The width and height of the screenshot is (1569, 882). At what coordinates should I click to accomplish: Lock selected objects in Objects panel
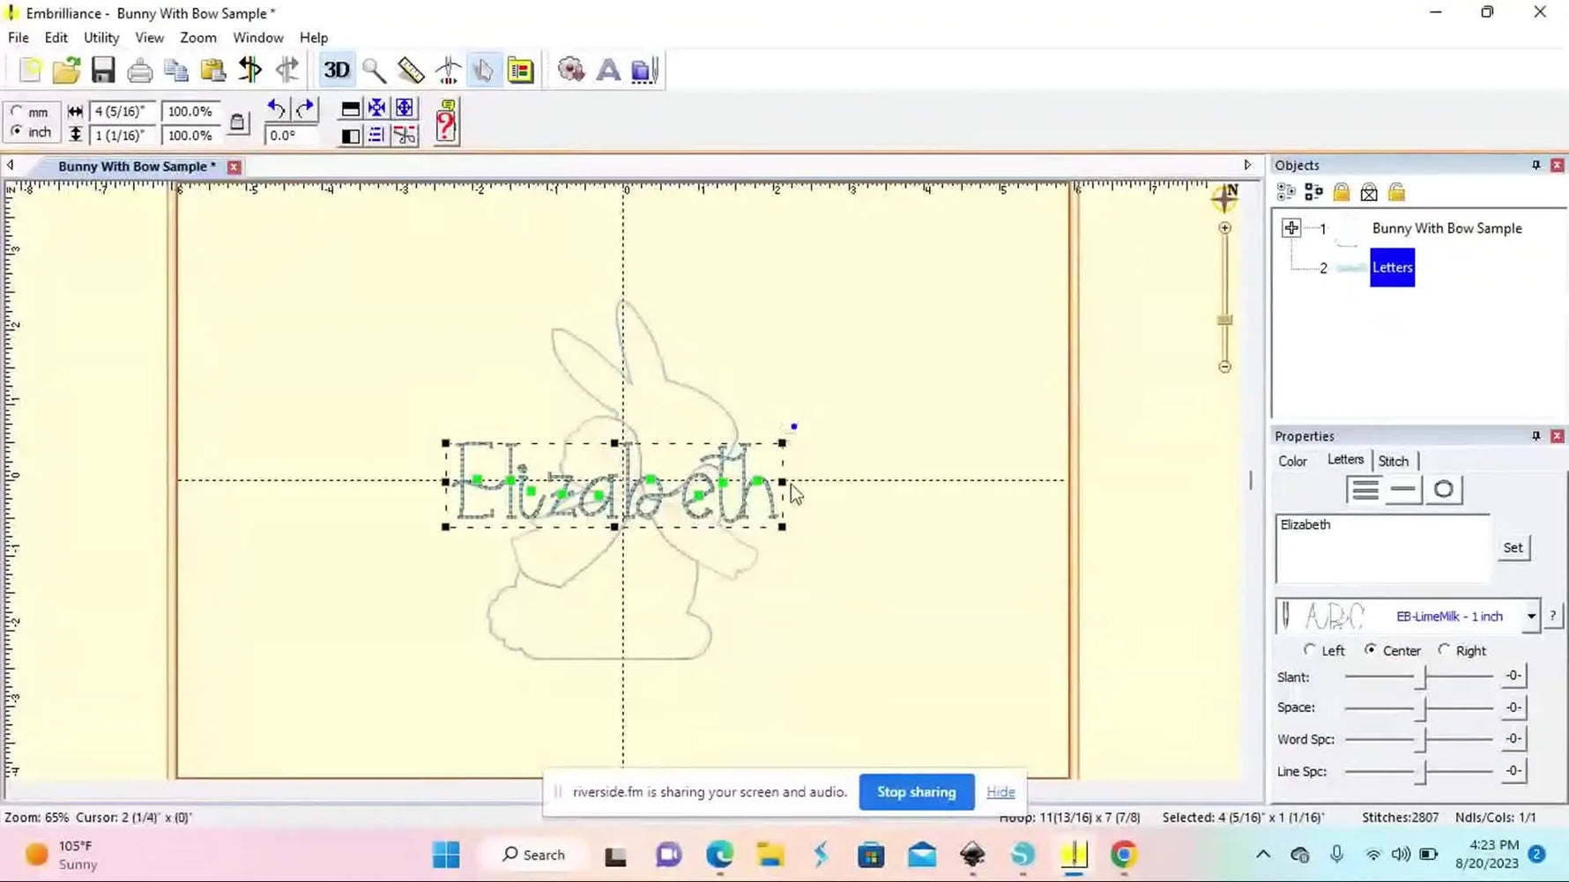(x=1341, y=192)
